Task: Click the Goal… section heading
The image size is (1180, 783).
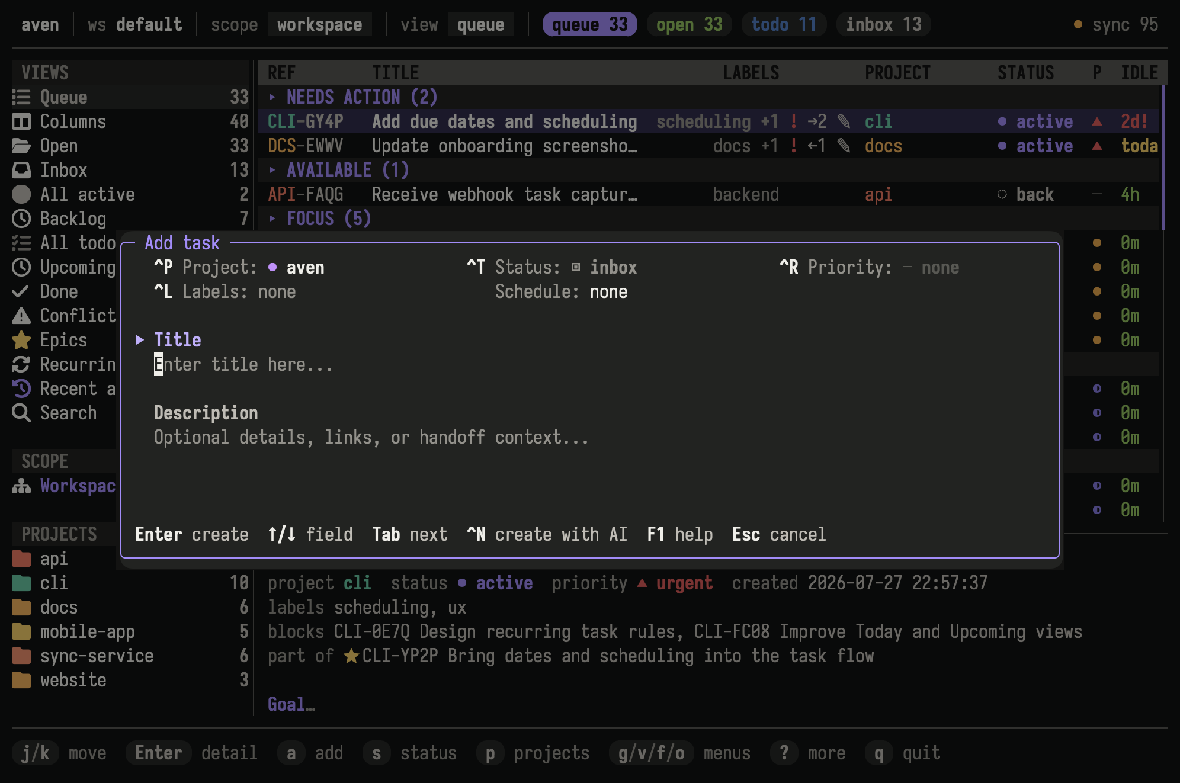Action: tap(291, 704)
